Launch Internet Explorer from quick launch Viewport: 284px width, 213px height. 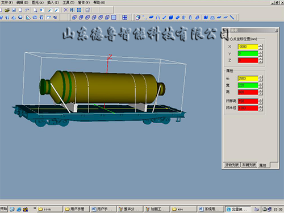tap(19, 209)
